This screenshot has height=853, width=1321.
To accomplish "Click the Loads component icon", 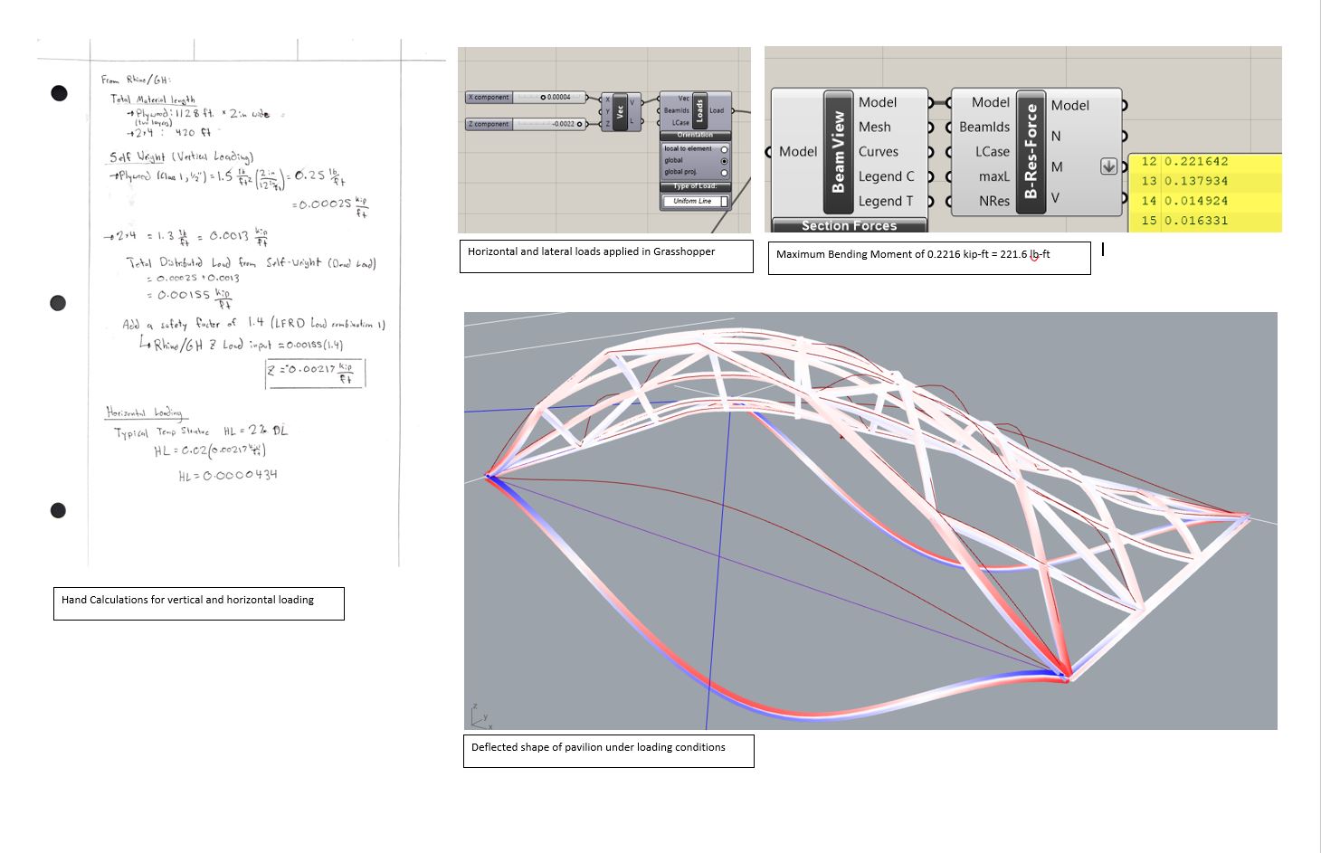I will (699, 110).
